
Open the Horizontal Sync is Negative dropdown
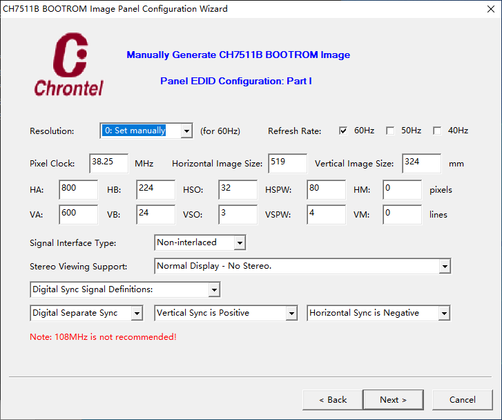pos(378,313)
